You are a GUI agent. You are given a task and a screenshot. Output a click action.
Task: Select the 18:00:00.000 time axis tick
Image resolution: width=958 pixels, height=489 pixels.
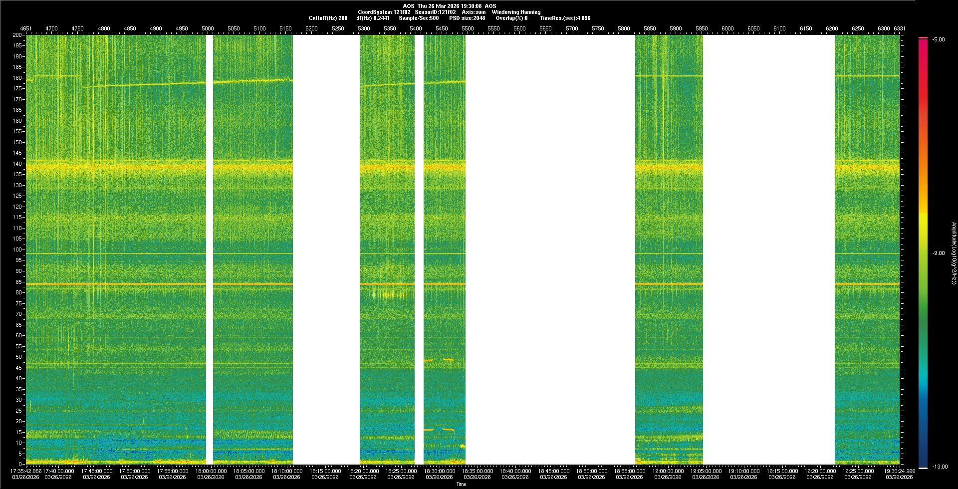[x=211, y=471]
